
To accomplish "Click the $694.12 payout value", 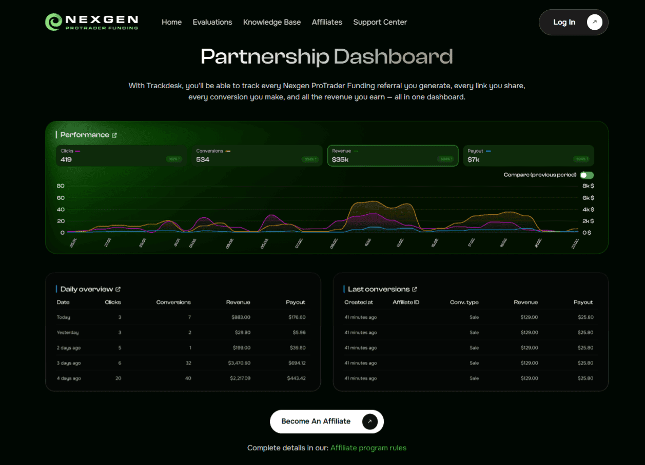I will [297, 363].
